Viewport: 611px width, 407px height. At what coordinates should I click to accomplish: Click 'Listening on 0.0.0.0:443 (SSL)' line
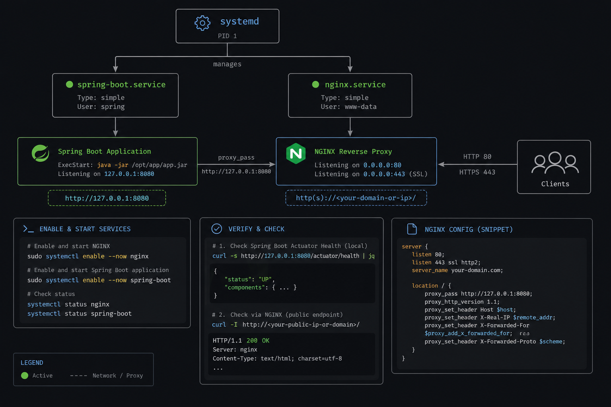(371, 174)
